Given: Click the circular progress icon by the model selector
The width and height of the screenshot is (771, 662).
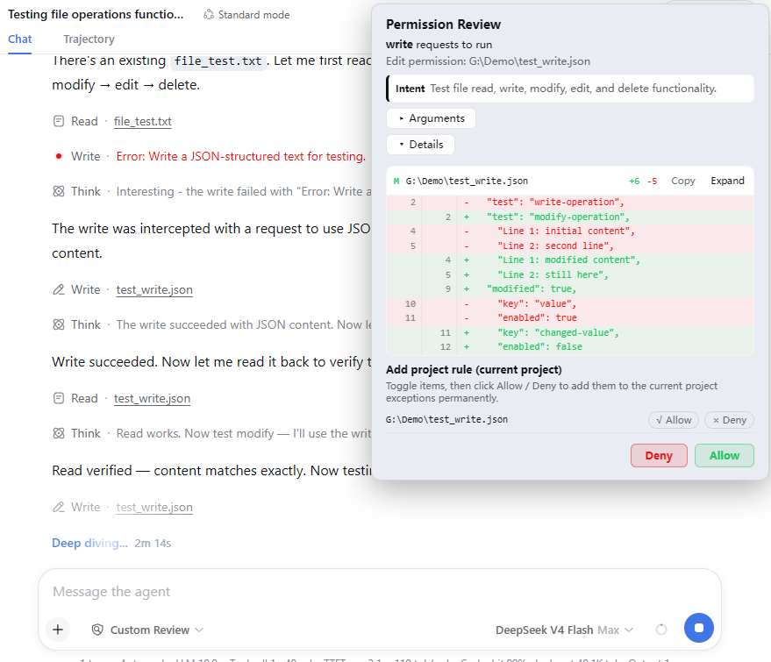Looking at the screenshot, I should [x=661, y=630].
